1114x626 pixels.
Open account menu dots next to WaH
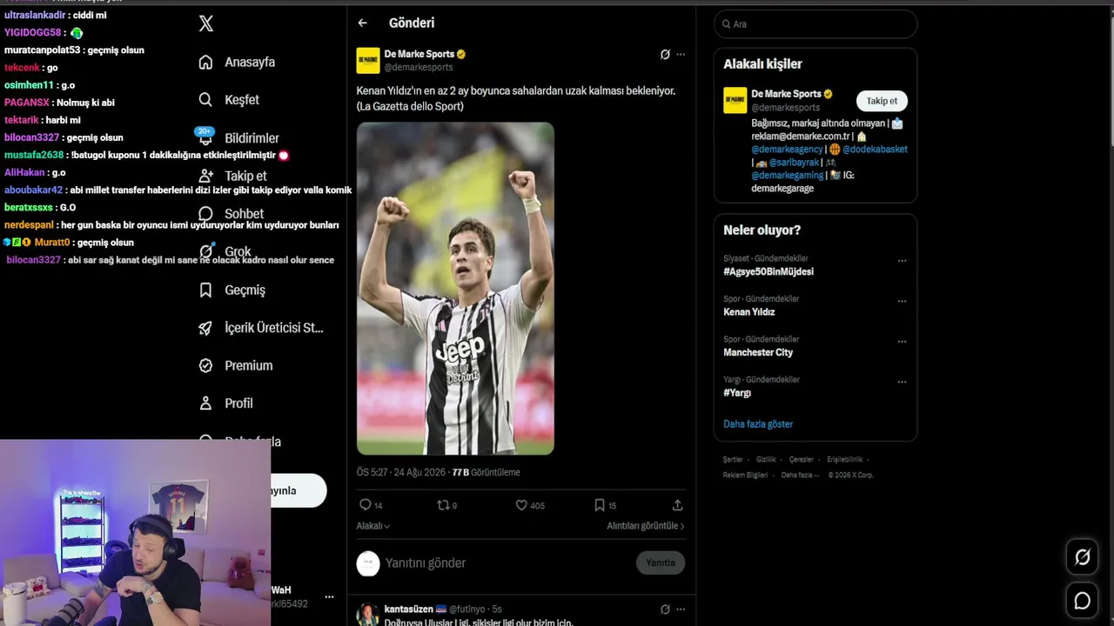click(x=329, y=597)
